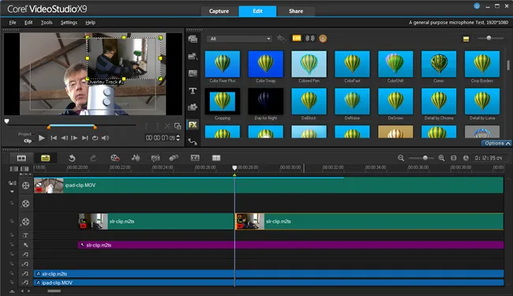Click the Undo arrow in timeline toolbar
513x296 pixels.
[x=72, y=159]
